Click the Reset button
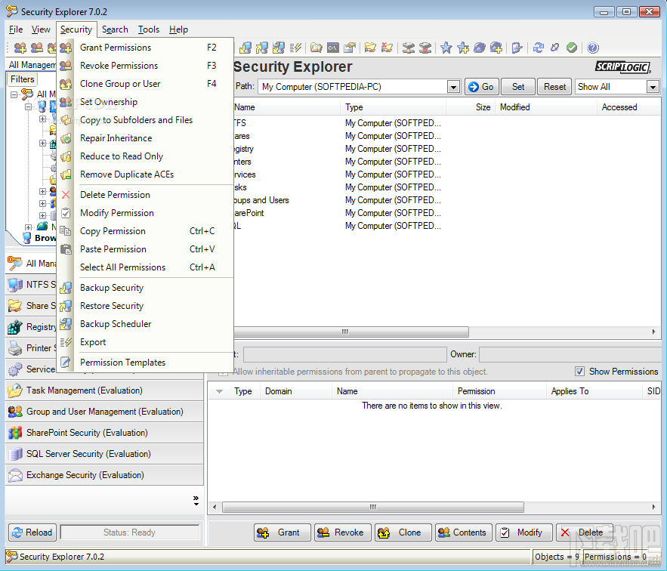 click(554, 87)
